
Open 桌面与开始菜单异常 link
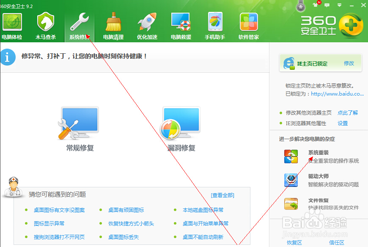205,223
